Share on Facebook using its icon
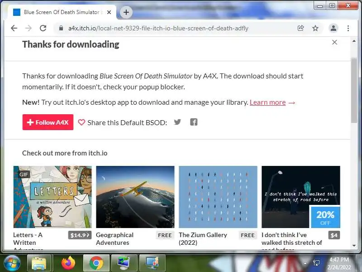This screenshot has height=272, width=362. point(194,122)
